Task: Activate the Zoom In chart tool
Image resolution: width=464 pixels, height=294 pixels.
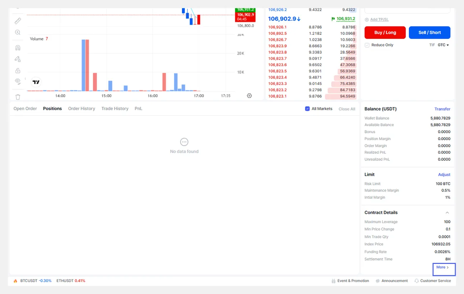Action: tap(18, 33)
